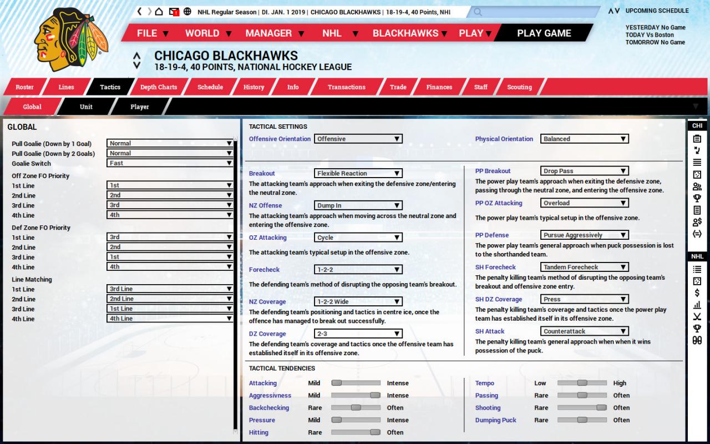This screenshot has width=710, height=444.
Task: Open the Breakout tactic dropdown
Action: (x=358, y=173)
